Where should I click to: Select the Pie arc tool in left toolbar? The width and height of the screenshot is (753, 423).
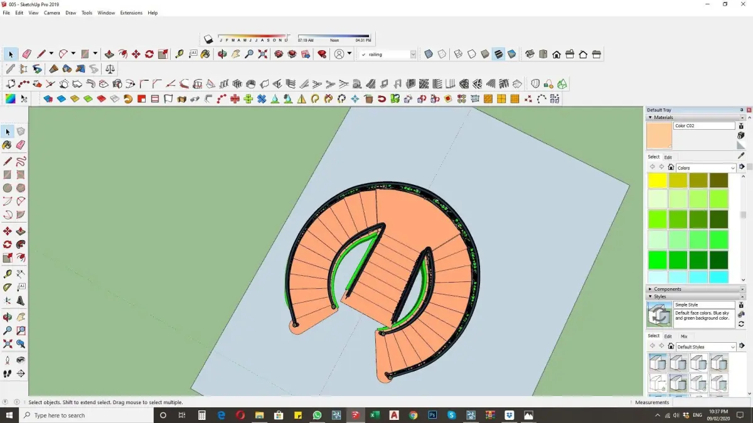point(21,215)
